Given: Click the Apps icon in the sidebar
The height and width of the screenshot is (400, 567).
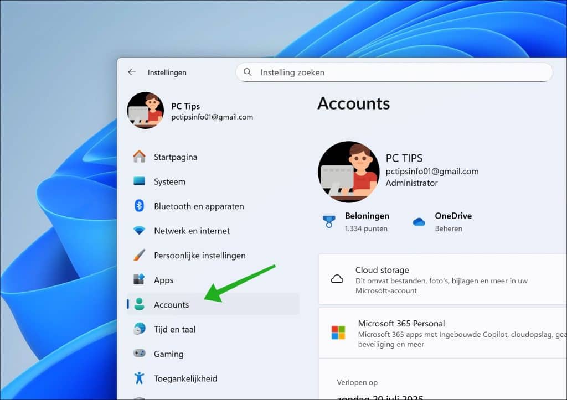Looking at the screenshot, I should click(x=139, y=279).
